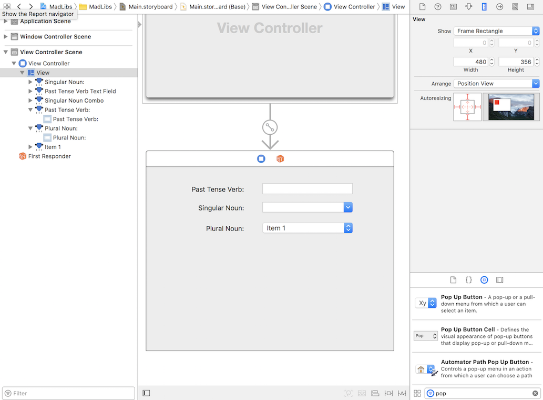
Task: Increment the Width value stepper
Action: [491, 59]
